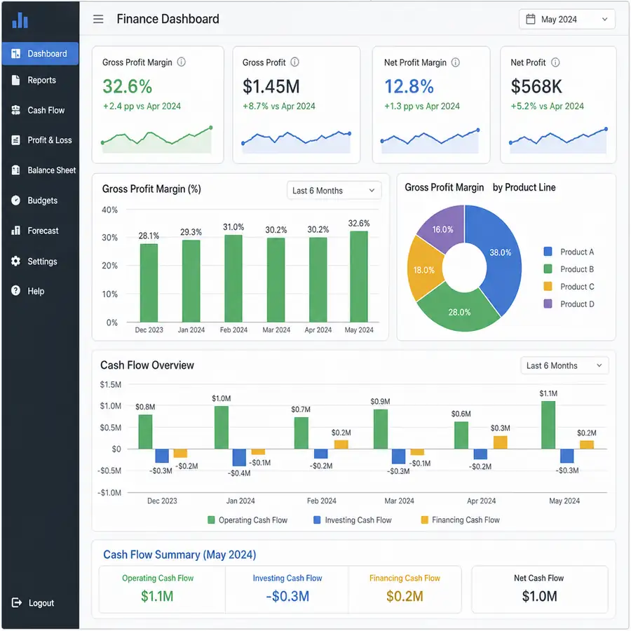Viewport: 631px width, 631px height.
Task: Click info icon next to Gross Profit
Action: tap(295, 62)
